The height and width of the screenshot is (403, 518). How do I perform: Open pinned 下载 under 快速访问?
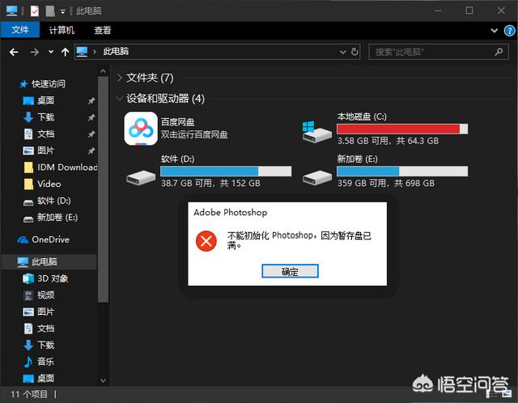45,117
